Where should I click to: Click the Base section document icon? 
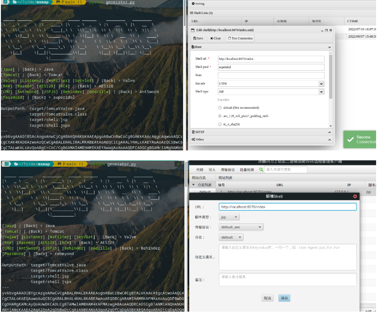tap(193, 46)
